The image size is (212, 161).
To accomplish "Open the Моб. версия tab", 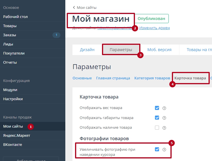I will 159,50.
